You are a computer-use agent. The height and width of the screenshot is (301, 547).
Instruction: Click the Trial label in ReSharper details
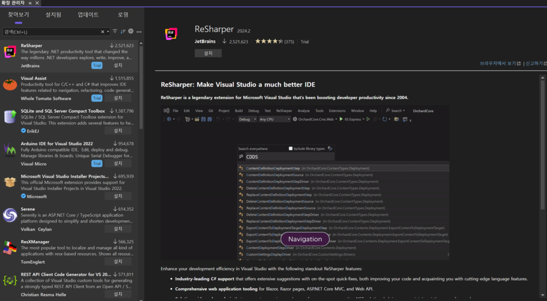305,42
